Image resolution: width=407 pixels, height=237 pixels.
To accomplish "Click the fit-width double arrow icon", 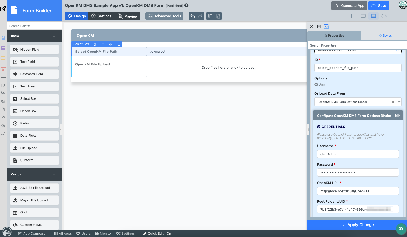I will [x=384, y=16].
